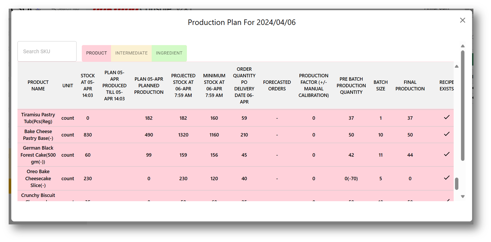Click the 0(-70) pre batch quantity value
The image size is (491, 242).
[x=351, y=179]
